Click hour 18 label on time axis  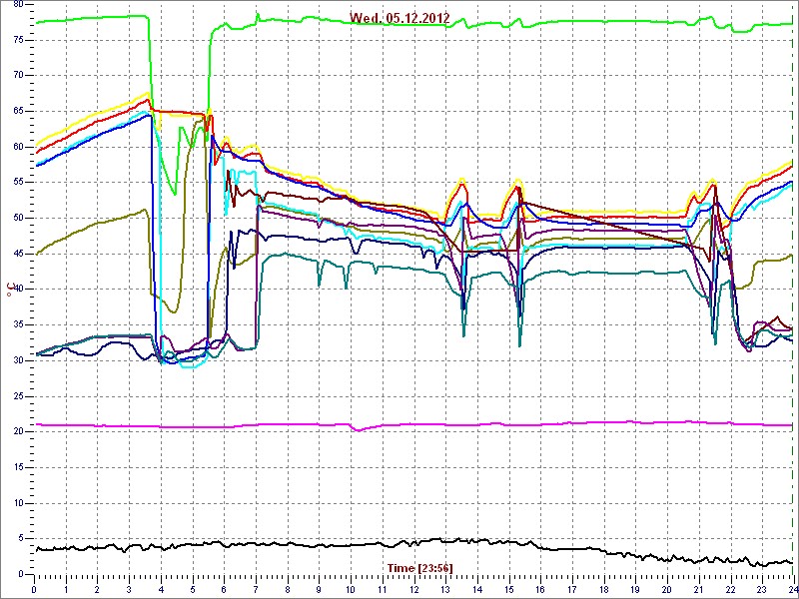pos(604,587)
